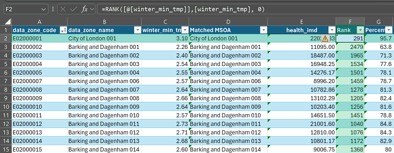The image size is (394, 153).
Task: Open the Matched MSOA filter dropdown
Action: tap(263, 30)
